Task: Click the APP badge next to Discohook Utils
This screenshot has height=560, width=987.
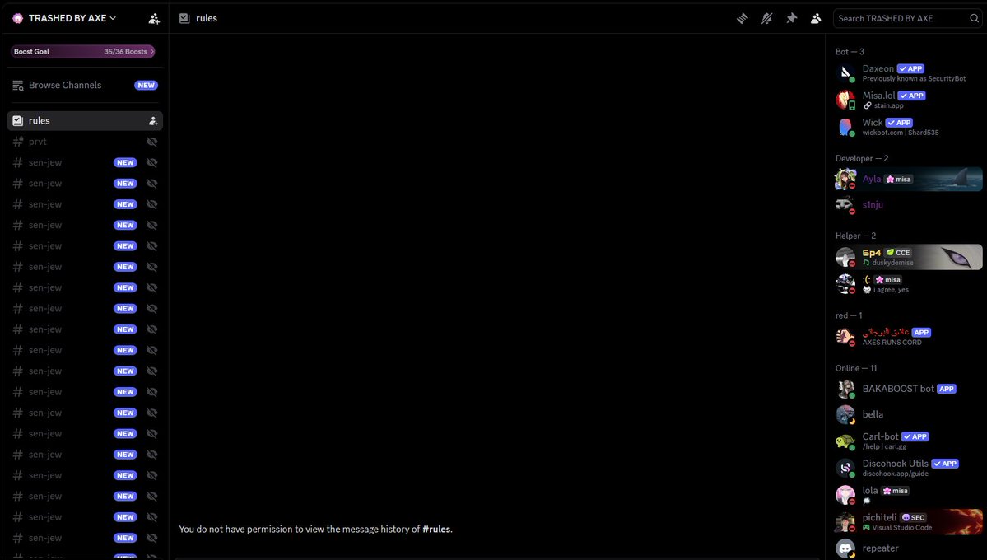Action: [x=945, y=464]
